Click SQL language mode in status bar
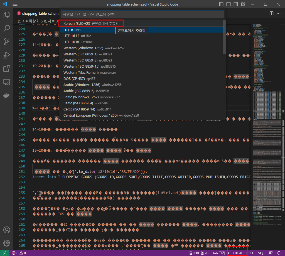This screenshot has height=256, width=285. pos(261,253)
